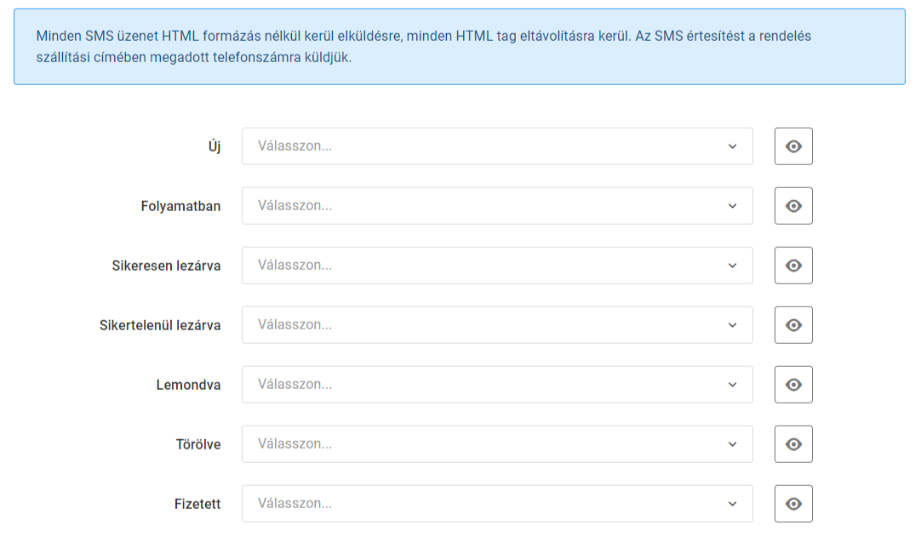The image size is (915, 543).
Task: Click the blue SMS info notice
Action: point(459,47)
